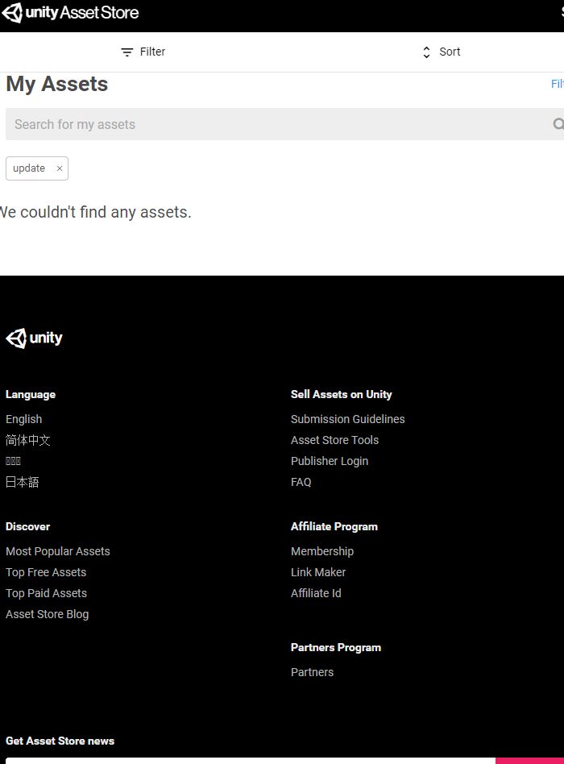Open Submission Guidelines link

coord(348,419)
